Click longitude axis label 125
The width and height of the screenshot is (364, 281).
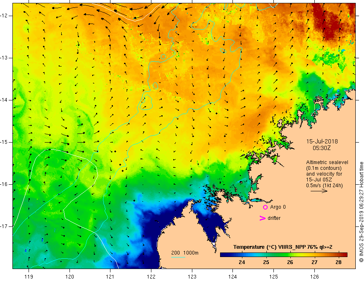[x=273, y=276]
